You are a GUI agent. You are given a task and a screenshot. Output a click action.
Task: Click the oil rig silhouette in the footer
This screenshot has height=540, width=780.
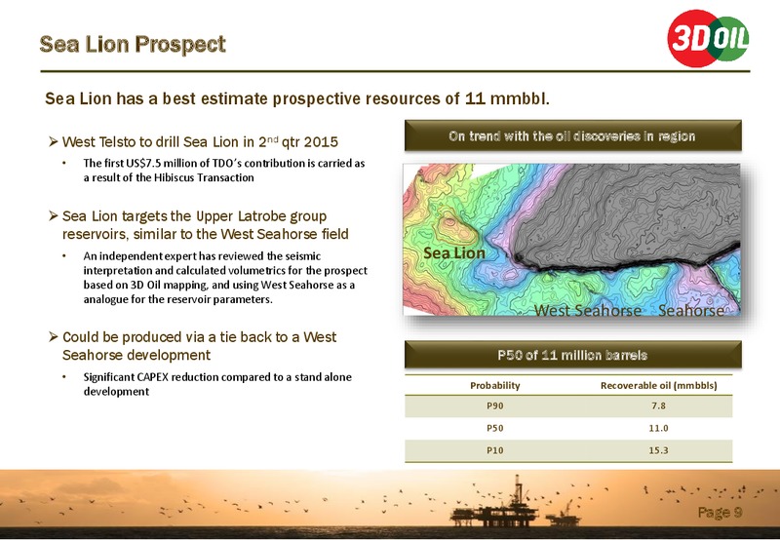(x=516, y=501)
